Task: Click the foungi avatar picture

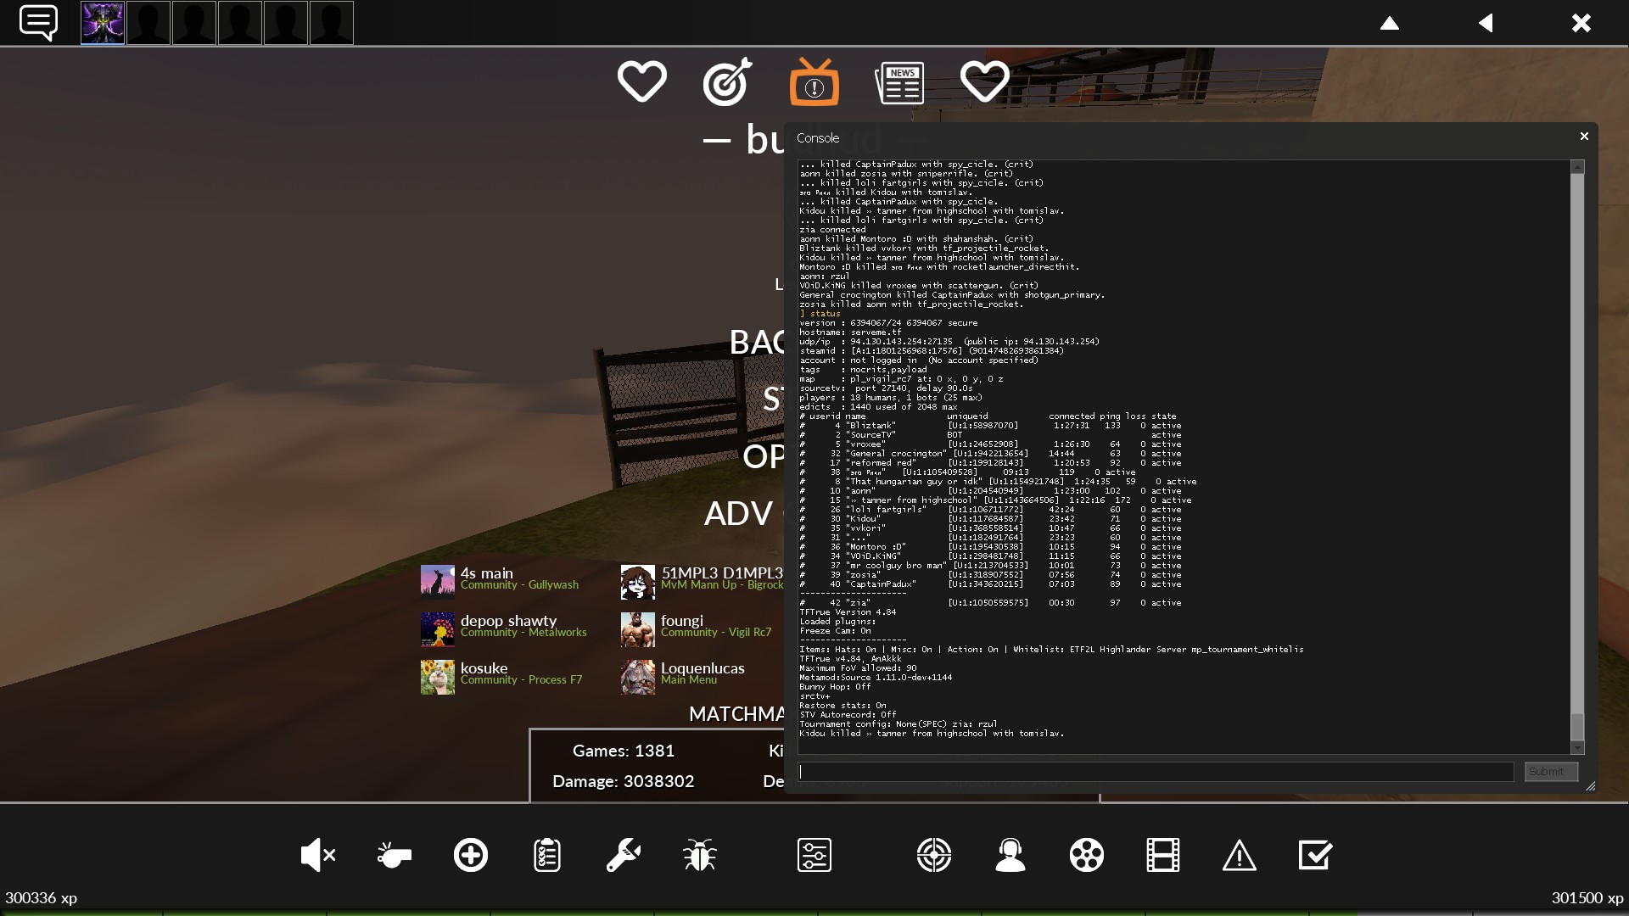Action: click(x=638, y=629)
